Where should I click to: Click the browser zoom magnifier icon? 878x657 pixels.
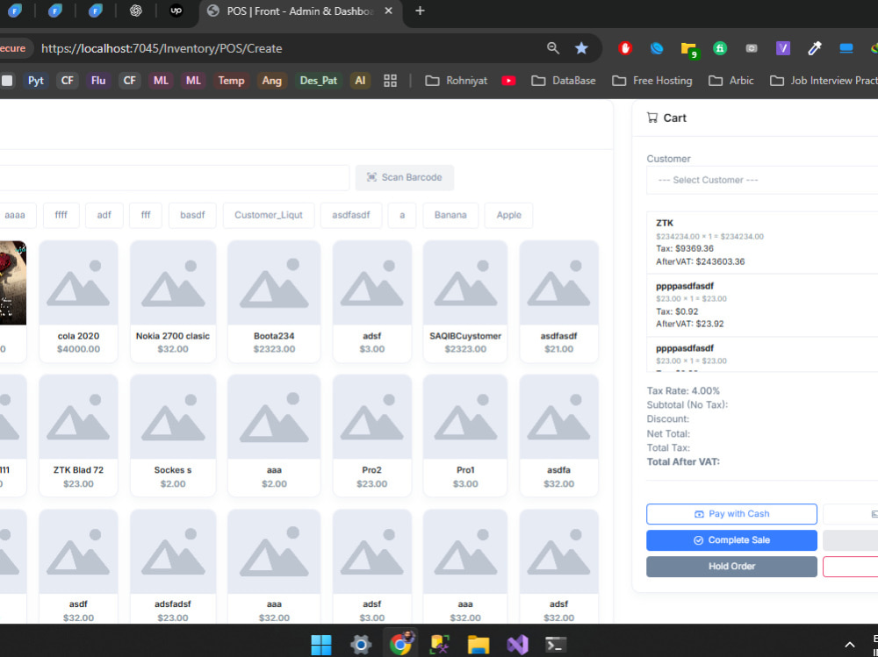point(553,48)
